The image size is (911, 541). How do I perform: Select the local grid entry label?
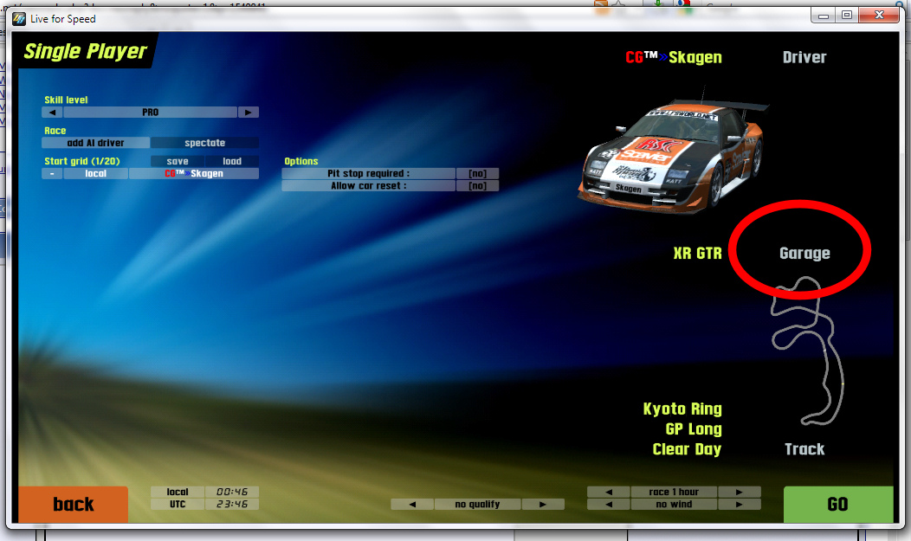(96, 174)
